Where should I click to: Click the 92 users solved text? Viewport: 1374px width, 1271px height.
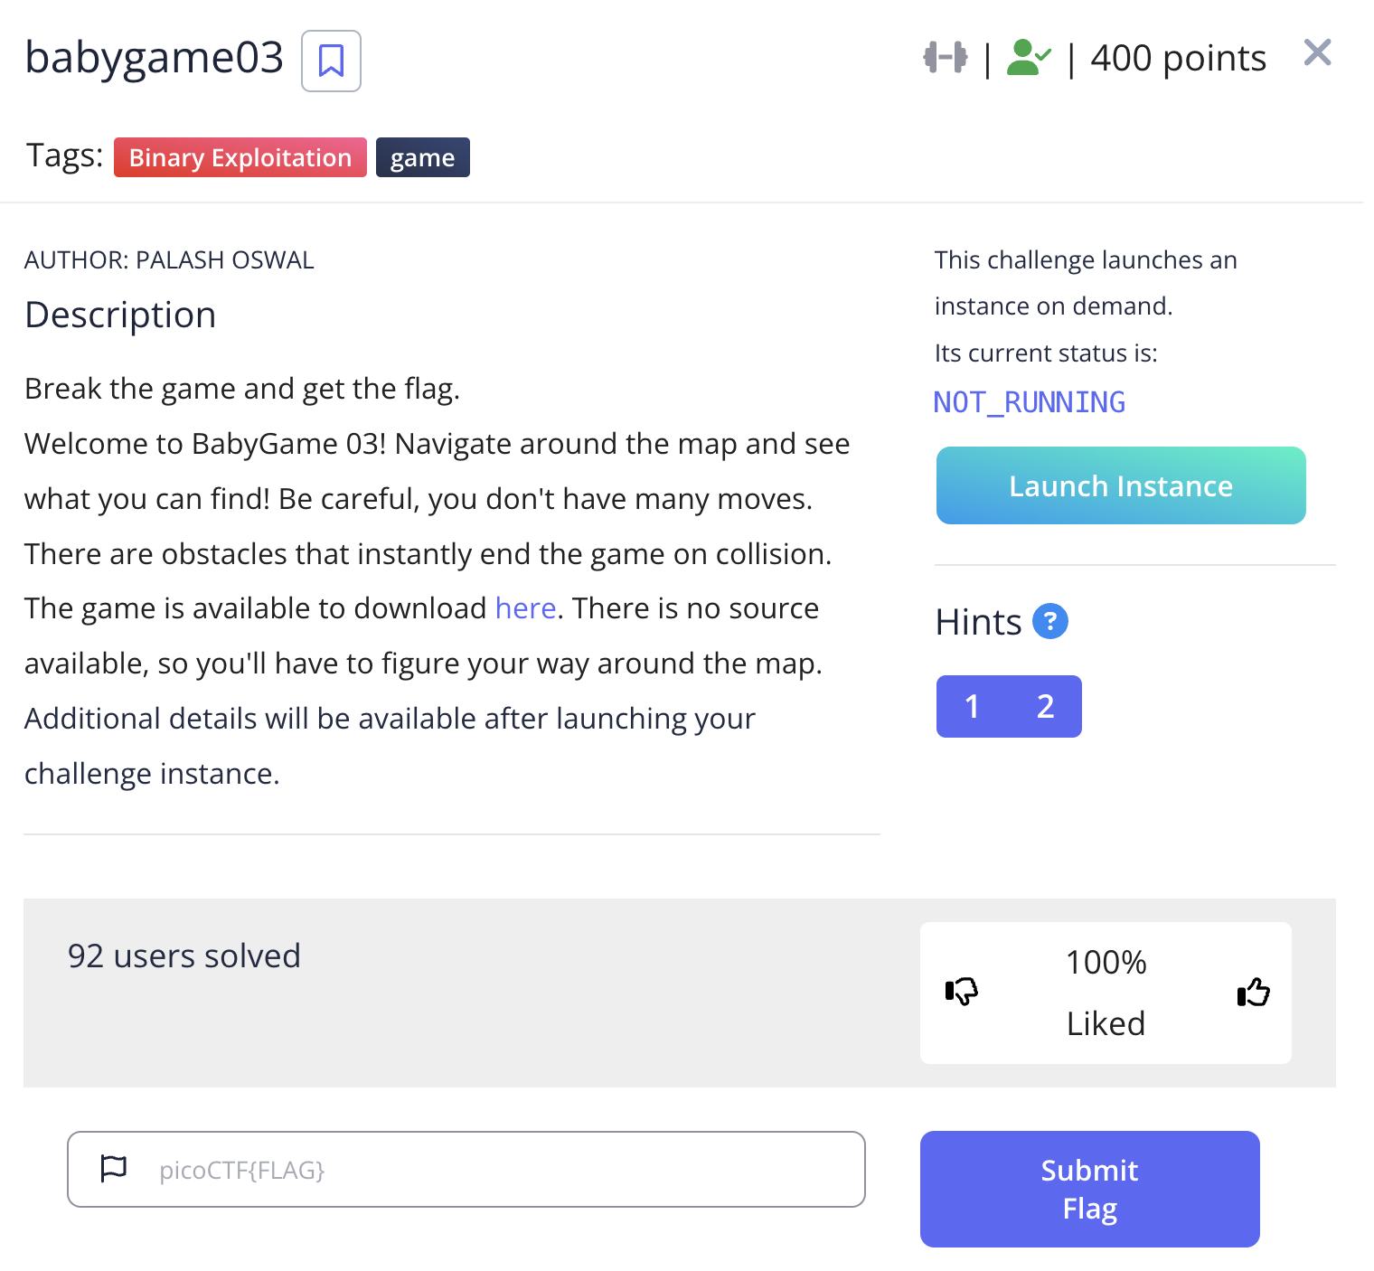coord(183,956)
